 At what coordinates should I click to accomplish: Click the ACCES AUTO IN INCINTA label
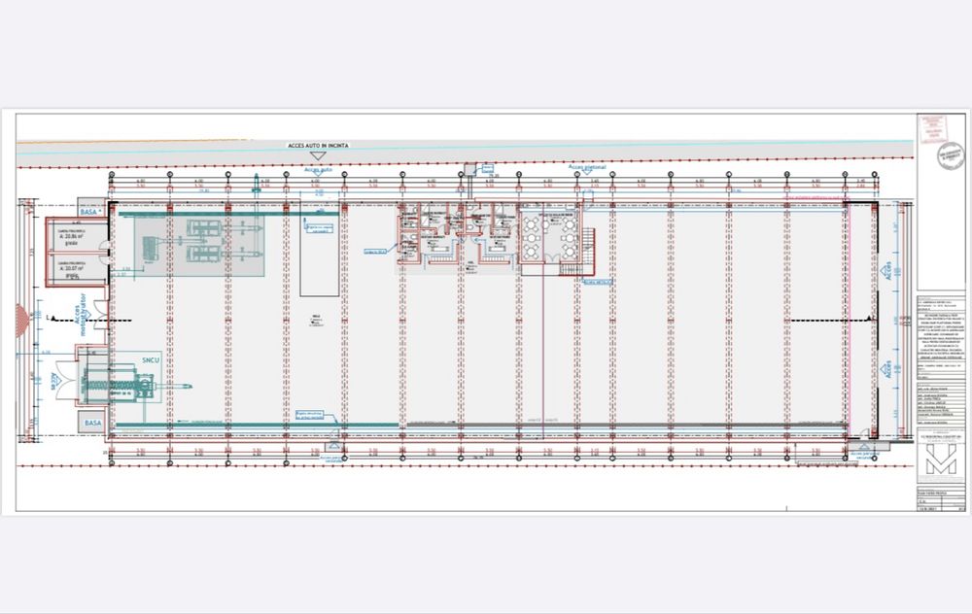[318, 146]
